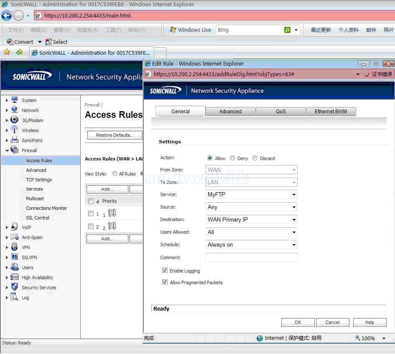This screenshot has width=395, height=354.
Task: Click the 3G/Modem icon in sidebar
Action: pos(15,120)
